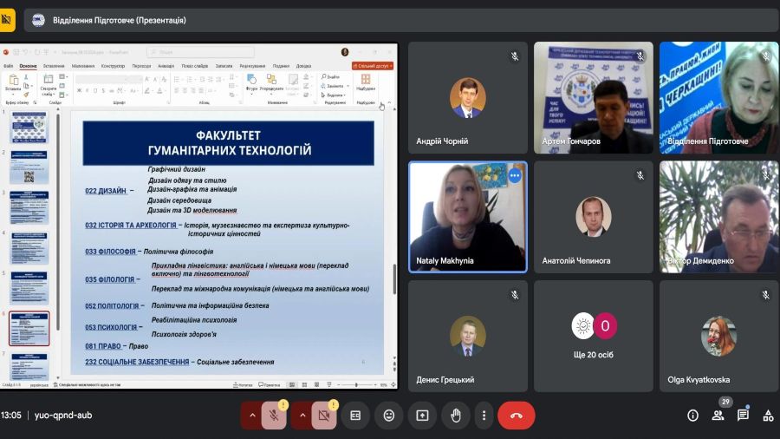Image resolution: width=780 pixels, height=439 pixels.
Task: Open the chat with everyone panel
Action: click(x=744, y=416)
